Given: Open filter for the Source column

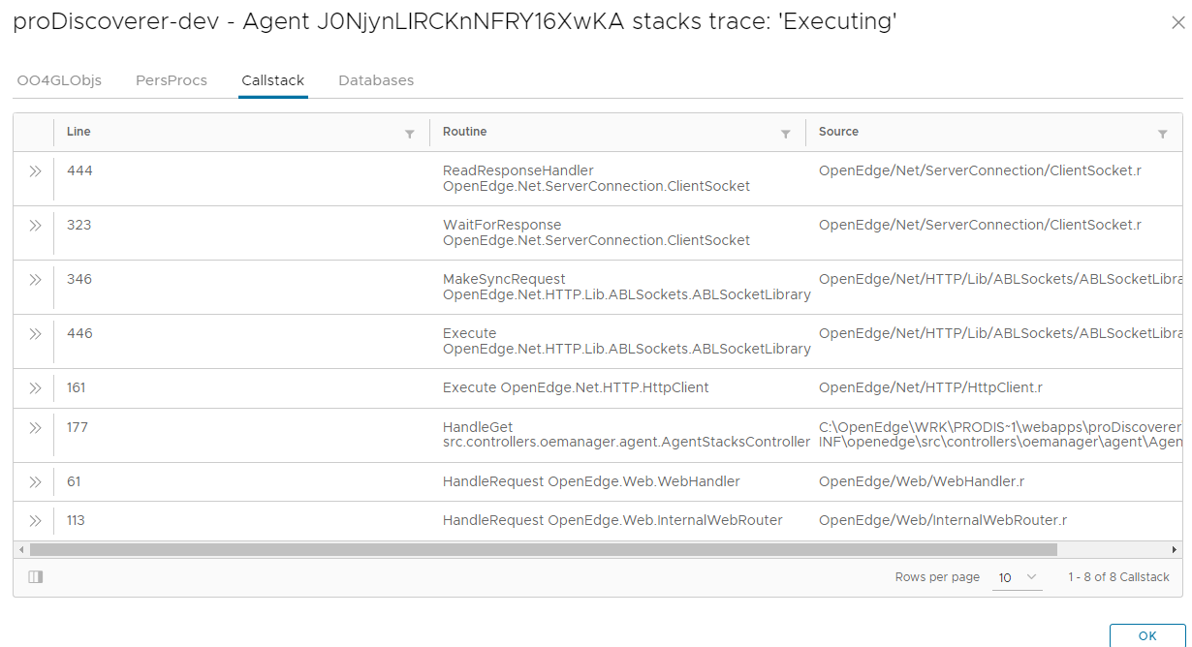Looking at the screenshot, I should 1162,134.
